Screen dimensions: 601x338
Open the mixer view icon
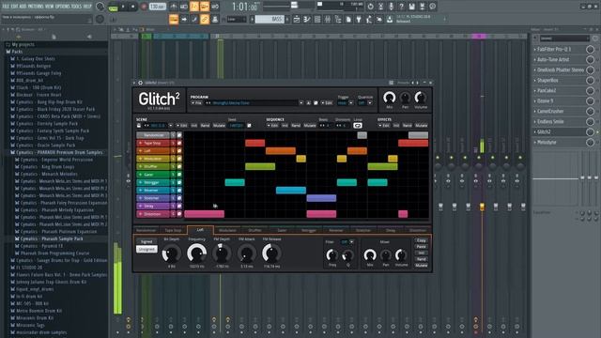328,19
